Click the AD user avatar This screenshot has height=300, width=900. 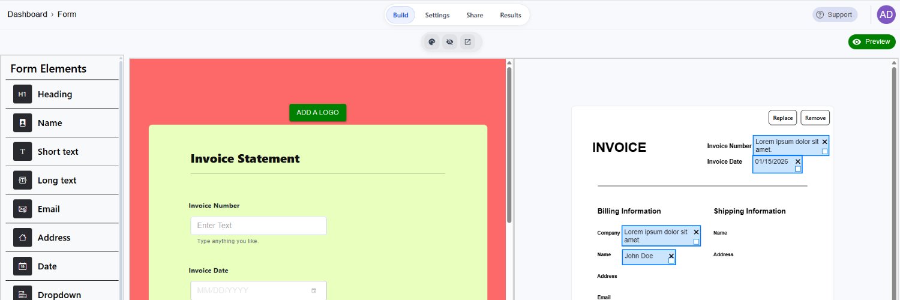click(x=886, y=15)
